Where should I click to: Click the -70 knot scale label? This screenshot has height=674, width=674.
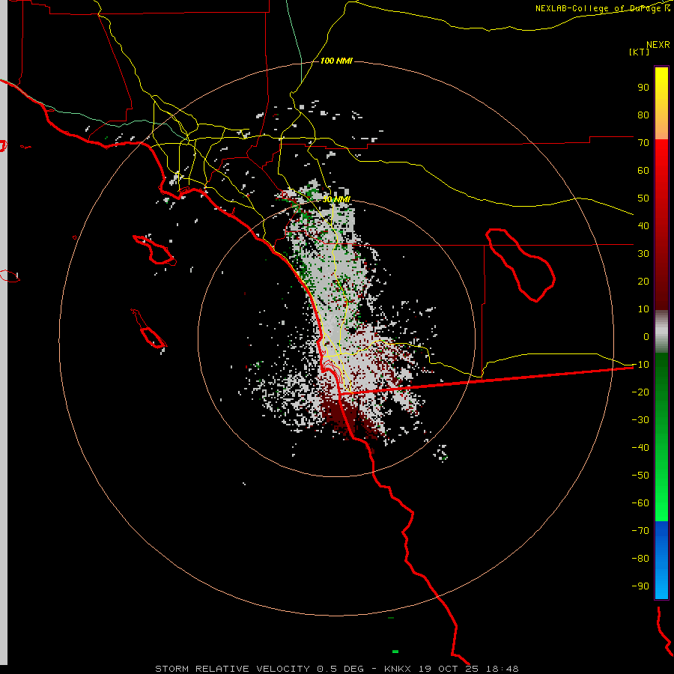[x=640, y=530]
